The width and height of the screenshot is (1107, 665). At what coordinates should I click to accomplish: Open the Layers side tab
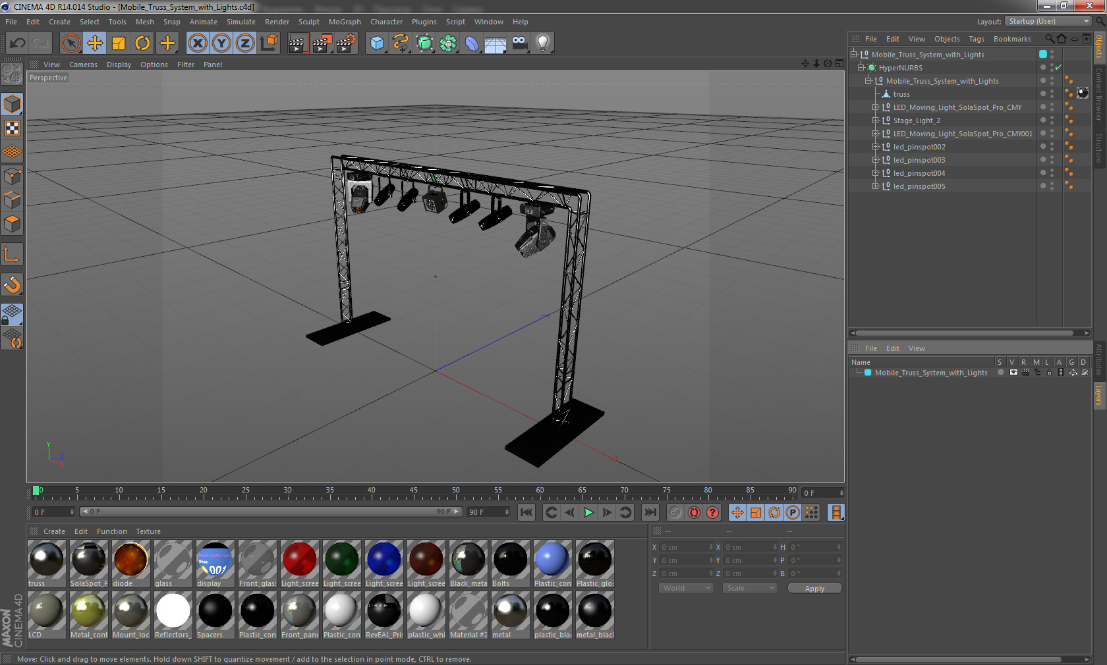point(1099,395)
